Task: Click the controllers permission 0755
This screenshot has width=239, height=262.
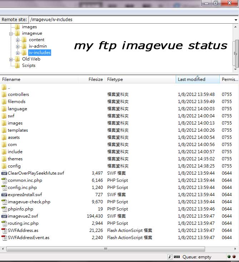Action: (226, 94)
